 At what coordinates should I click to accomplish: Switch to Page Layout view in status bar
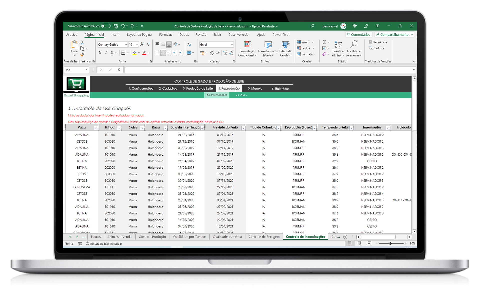(359, 243)
